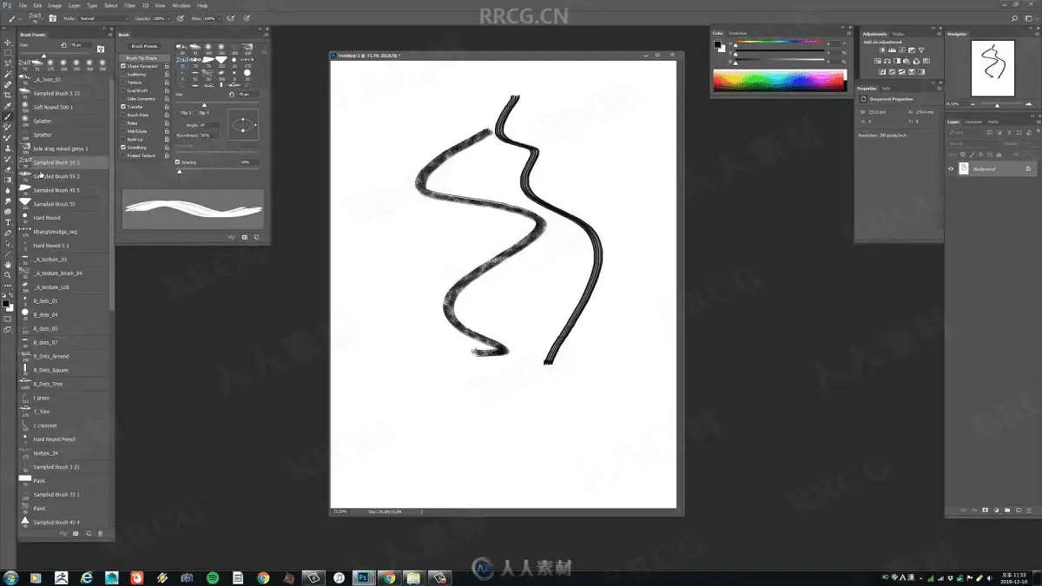
Task: Select the Lasso tool
Action: pyautogui.click(x=8, y=63)
